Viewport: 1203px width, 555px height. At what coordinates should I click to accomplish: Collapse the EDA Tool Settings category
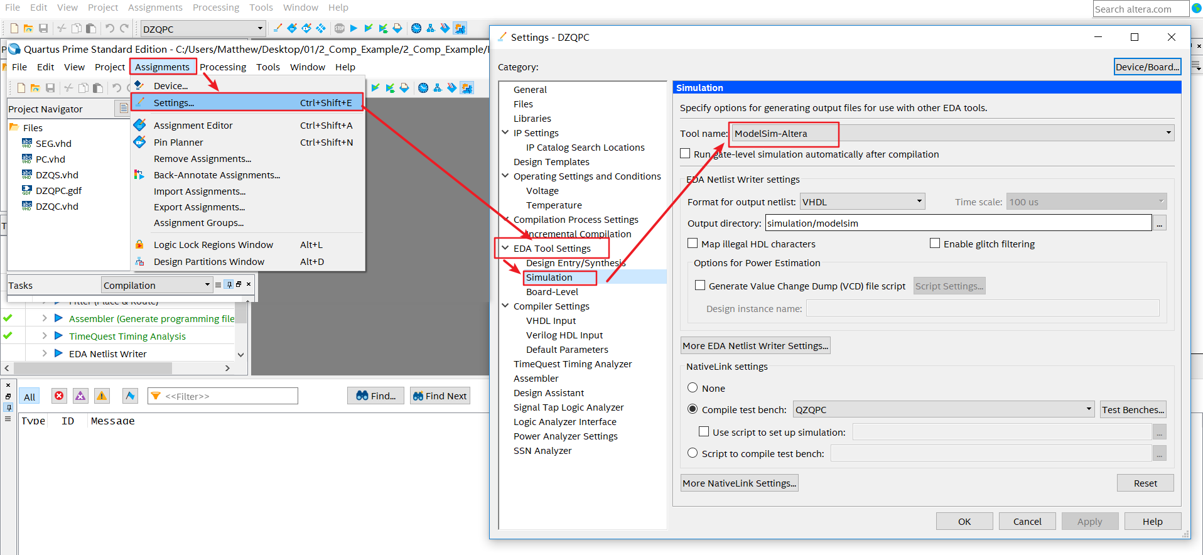[505, 248]
